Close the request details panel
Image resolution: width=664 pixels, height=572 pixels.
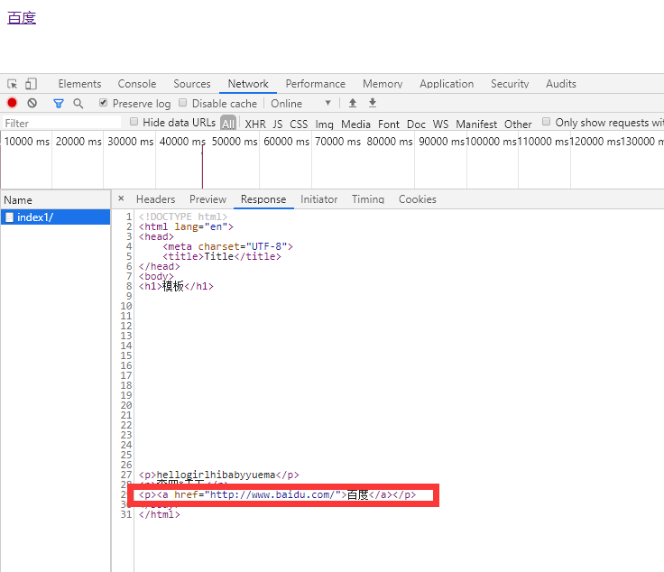(121, 198)
